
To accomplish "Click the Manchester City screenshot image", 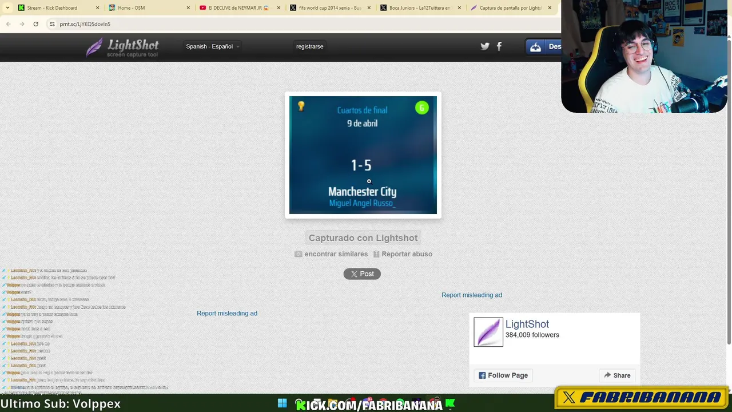I will tap(363, 155).
